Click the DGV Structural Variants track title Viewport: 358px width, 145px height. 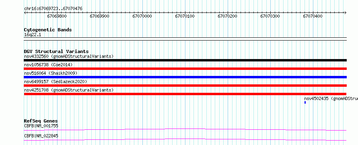(x=56, y=51)
